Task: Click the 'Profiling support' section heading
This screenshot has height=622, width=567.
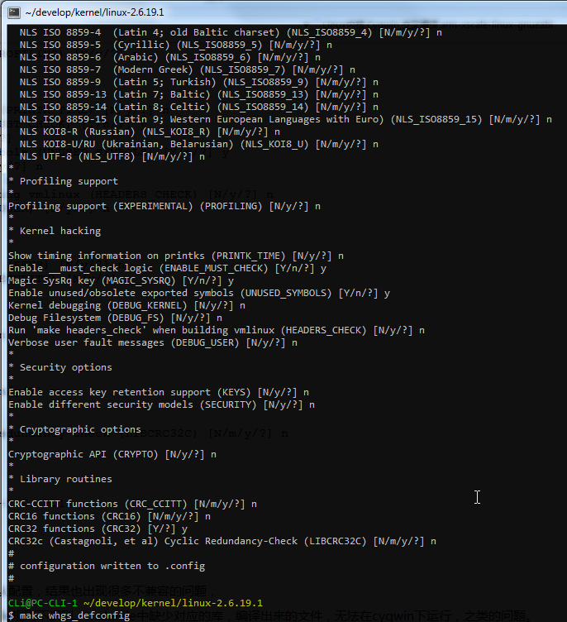Action: tap(69, 181)
